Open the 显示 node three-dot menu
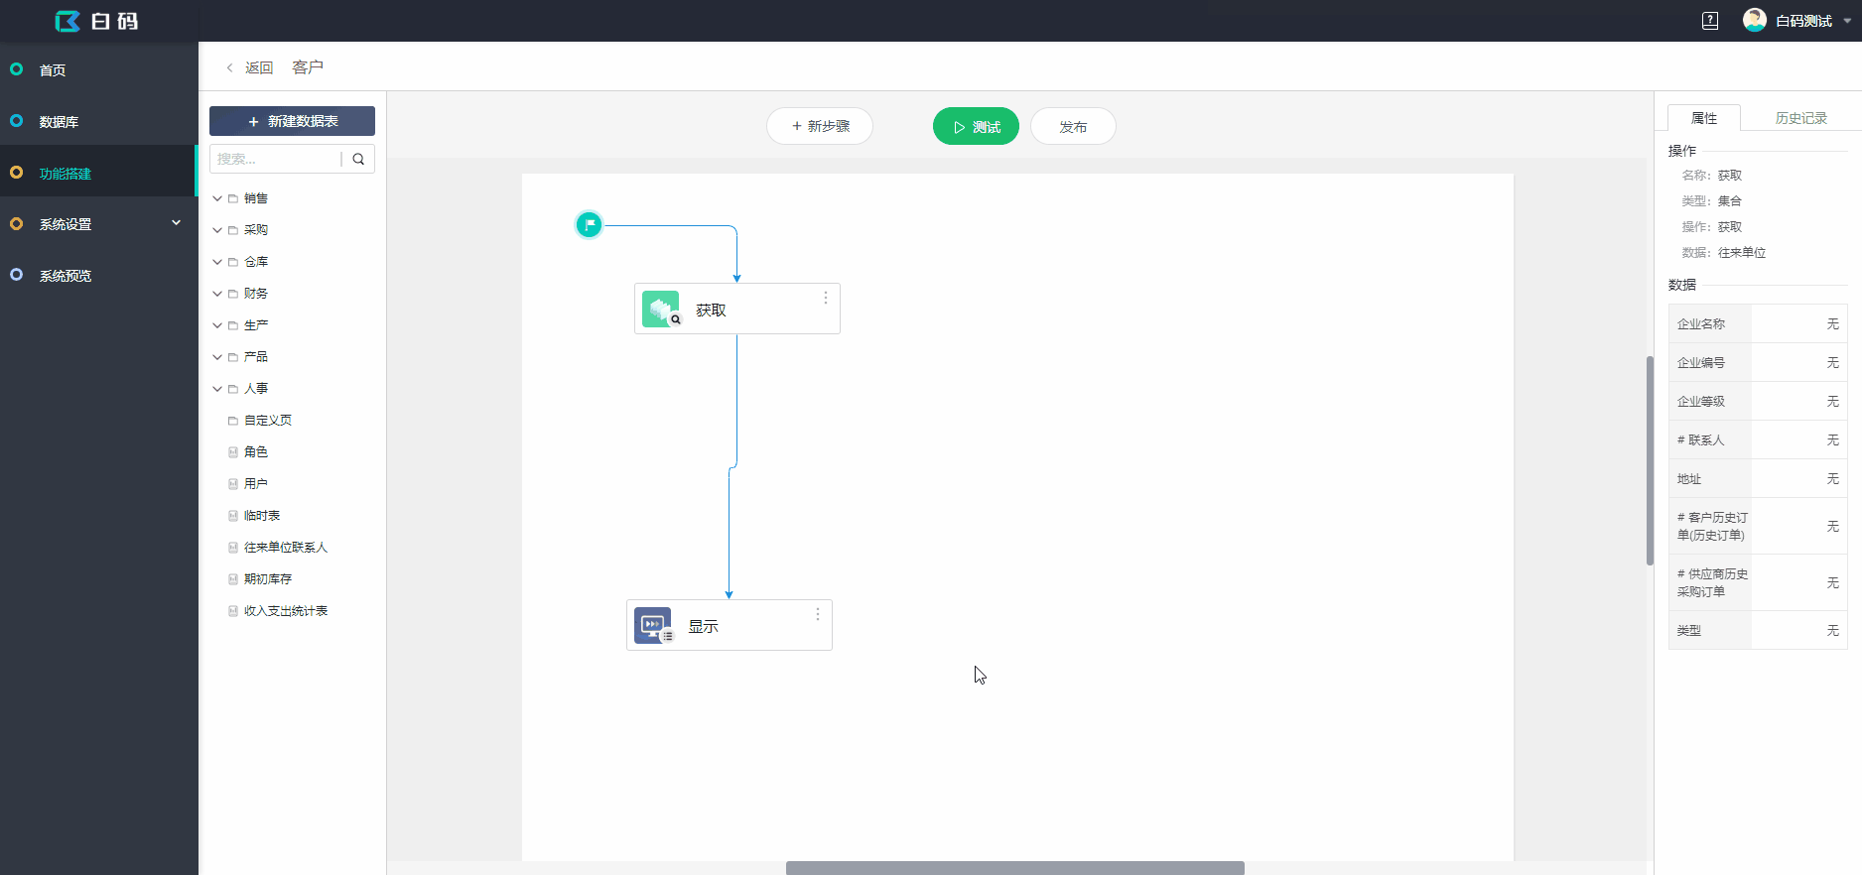Screen dimensions: 1862x875 (x=817, y=614)
